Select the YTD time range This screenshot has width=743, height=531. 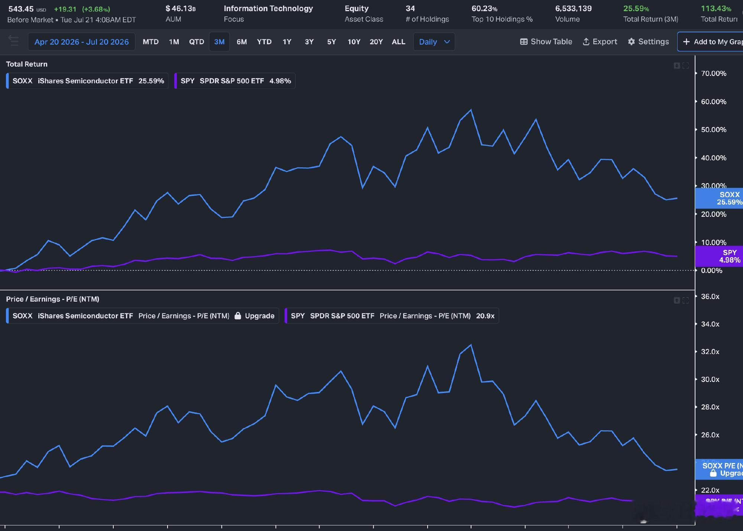(264, 42)
